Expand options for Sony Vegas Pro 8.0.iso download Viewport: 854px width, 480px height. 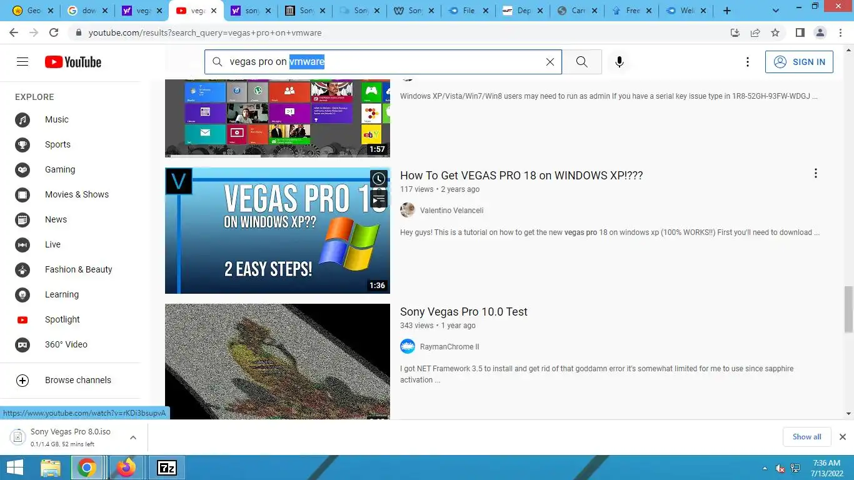pyautogui.click(x=133, y=437)
